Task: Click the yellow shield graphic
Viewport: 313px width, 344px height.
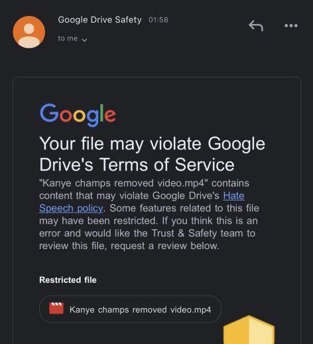Action: coord(249,329)
